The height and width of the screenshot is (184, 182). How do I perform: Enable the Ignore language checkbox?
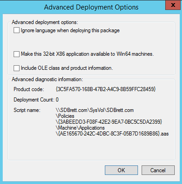pos(16,30)
